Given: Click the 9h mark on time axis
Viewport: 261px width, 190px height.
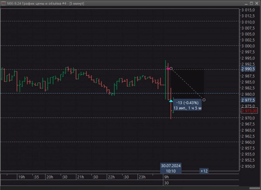Looking at the screenshot, I should click(166, 177).
